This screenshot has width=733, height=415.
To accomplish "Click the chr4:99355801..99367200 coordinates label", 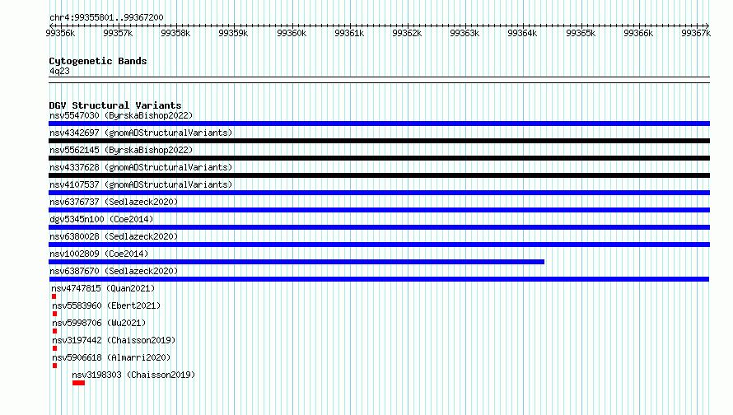I will (x=106, y=17).
